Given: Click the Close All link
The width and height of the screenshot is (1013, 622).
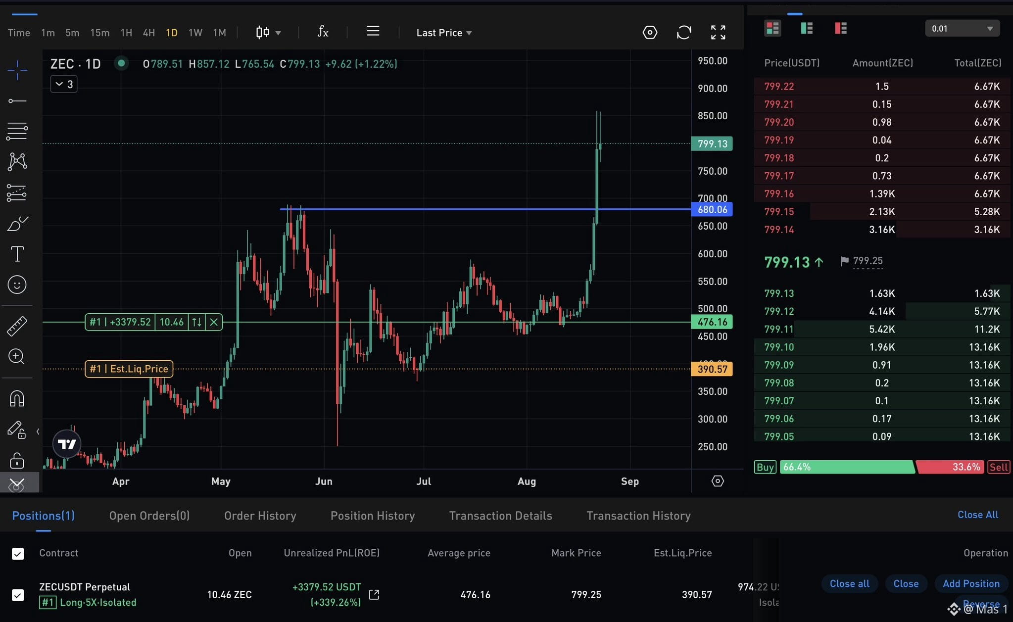Looking at the screenshot, I should pyautogui.click(x=977, y=515).
